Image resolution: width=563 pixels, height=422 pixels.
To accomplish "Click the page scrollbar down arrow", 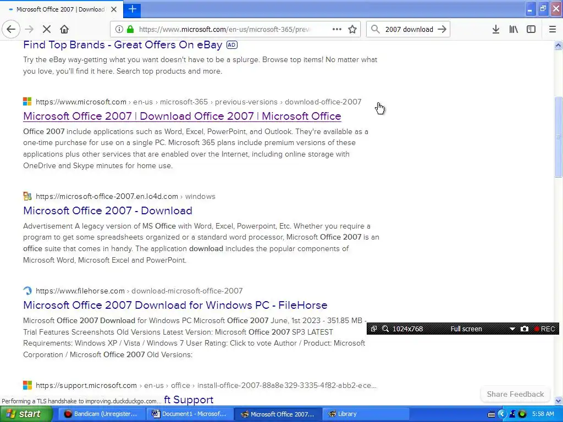I will (x=558, y=401).
